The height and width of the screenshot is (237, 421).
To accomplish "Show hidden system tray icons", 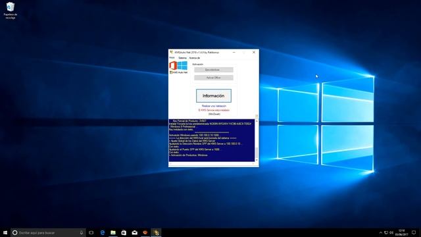I will point(380,232).
